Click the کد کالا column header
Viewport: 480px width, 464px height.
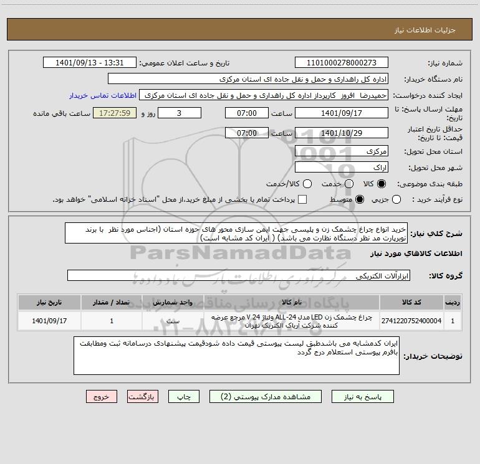411,303
